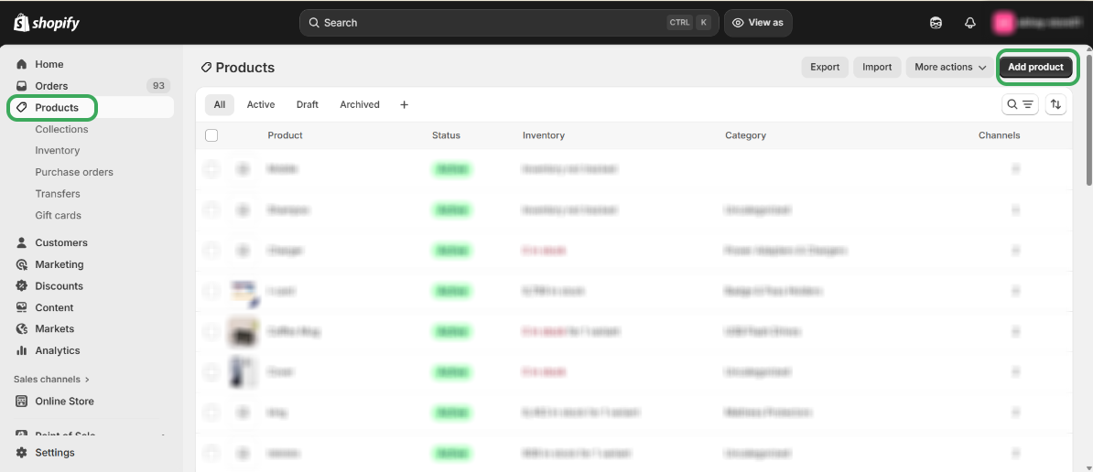Click the Markets globe icon

(22, 328)
